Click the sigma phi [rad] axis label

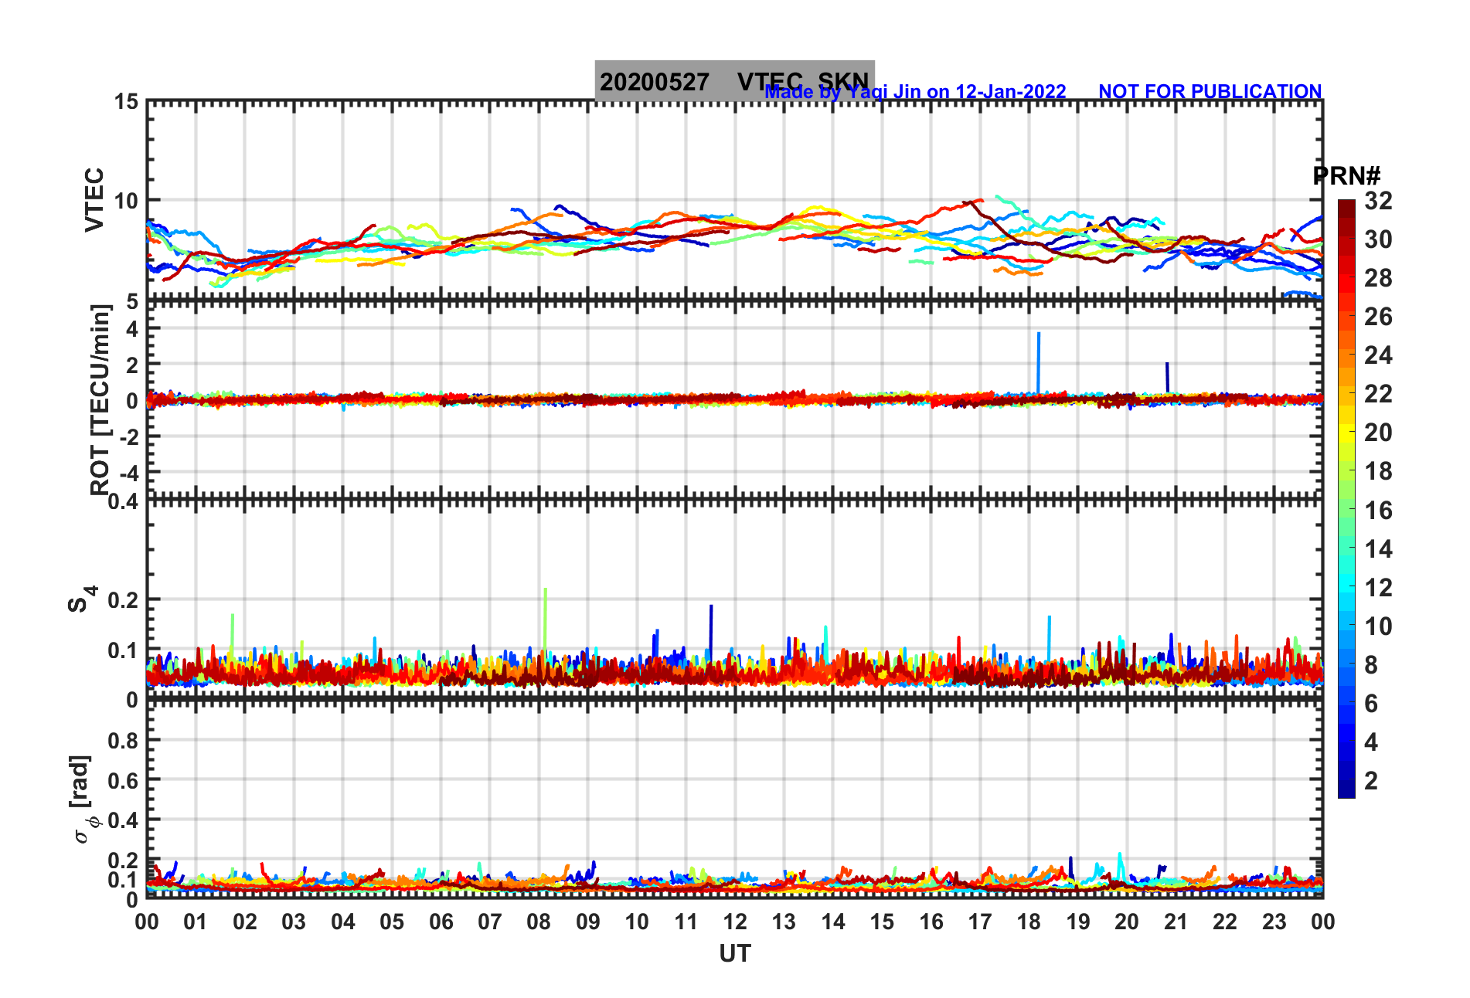tap(83, 799)
